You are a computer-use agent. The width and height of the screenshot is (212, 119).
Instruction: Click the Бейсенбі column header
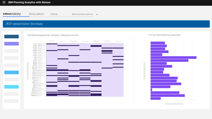click(85, 41)
